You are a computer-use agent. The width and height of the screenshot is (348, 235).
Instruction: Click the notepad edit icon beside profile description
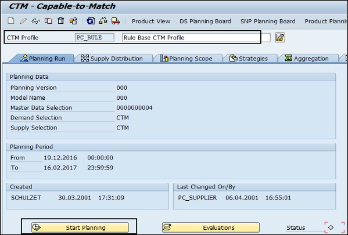[280, 38]
